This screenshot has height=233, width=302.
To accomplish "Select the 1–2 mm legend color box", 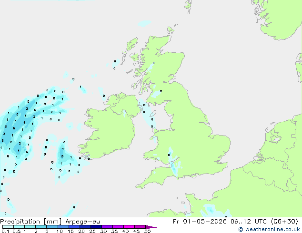I will (30, 227).
